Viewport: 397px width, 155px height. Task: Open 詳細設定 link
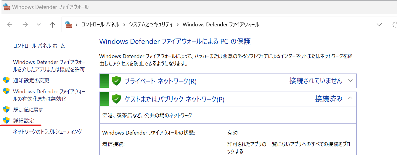click(24, 121)
